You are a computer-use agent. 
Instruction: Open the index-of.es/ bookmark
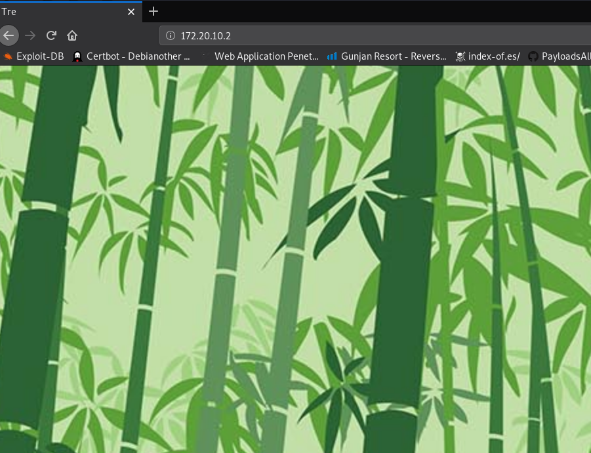pyautogui.click(x=487, y=56)
